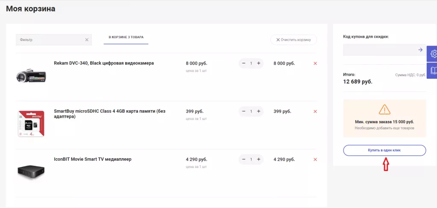Increase quantity of SmartBuy microSDHC card
The height and width of the screenshot is (208, 437).
(x=258, y=111)
